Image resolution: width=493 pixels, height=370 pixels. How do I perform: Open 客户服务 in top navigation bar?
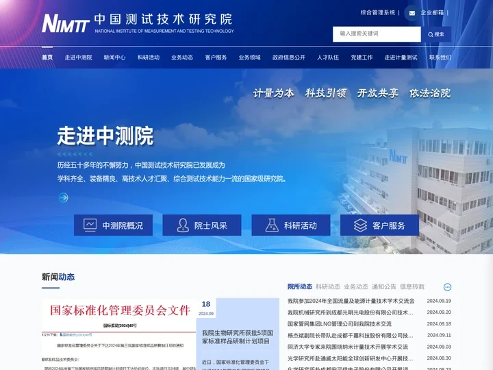[x=216, y=58]
